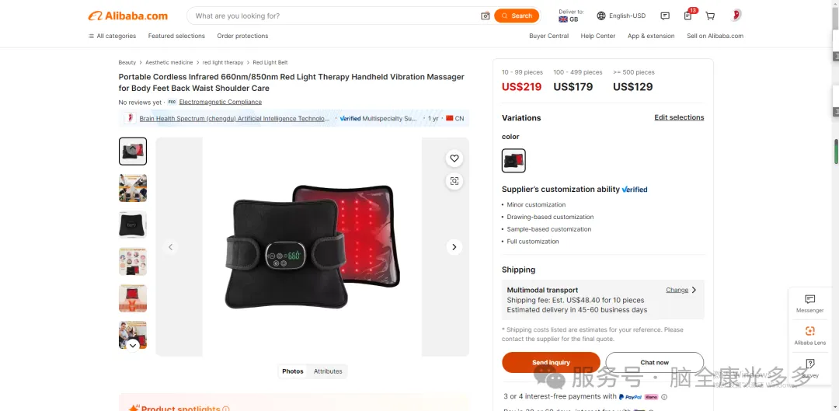Click the find-similar image scan icon

(x=454, y=181)
